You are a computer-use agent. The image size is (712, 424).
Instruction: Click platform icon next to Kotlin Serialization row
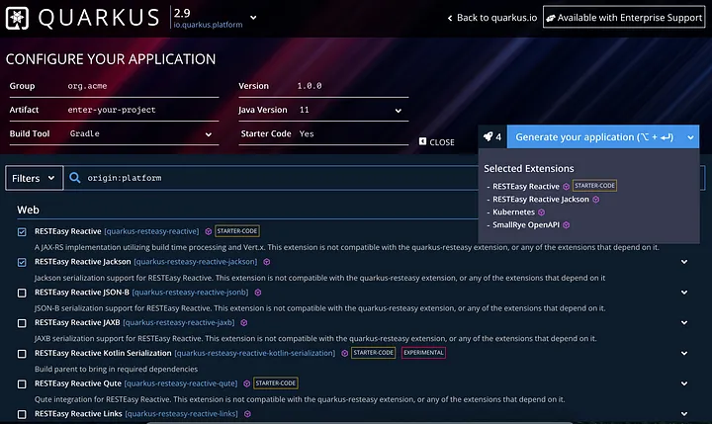345,353
